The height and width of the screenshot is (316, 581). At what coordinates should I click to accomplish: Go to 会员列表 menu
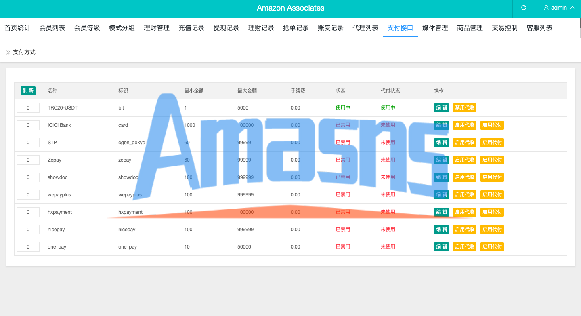coord(52,28)
